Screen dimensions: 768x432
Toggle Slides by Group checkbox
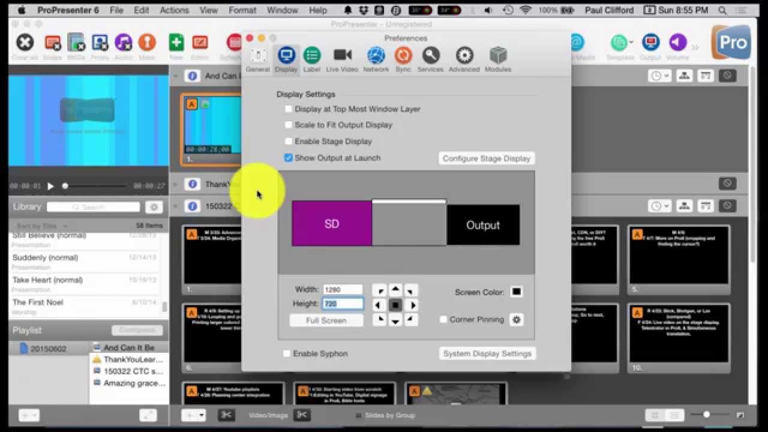point(359,415)
